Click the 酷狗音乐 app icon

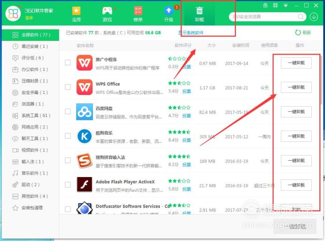(x=85, y=136)
